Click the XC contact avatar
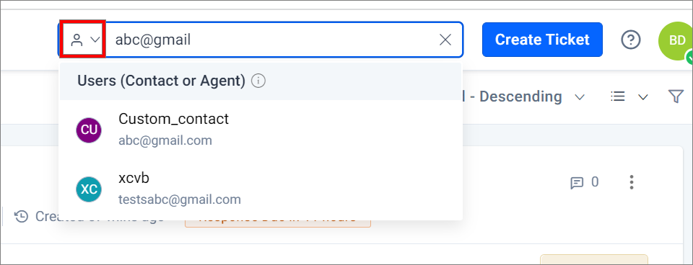The width and height of the screenshot is (693, 265). click(x=89, y=189)
